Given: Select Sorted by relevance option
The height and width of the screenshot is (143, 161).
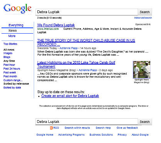Looking at the screenshot, I should (16, 84).
